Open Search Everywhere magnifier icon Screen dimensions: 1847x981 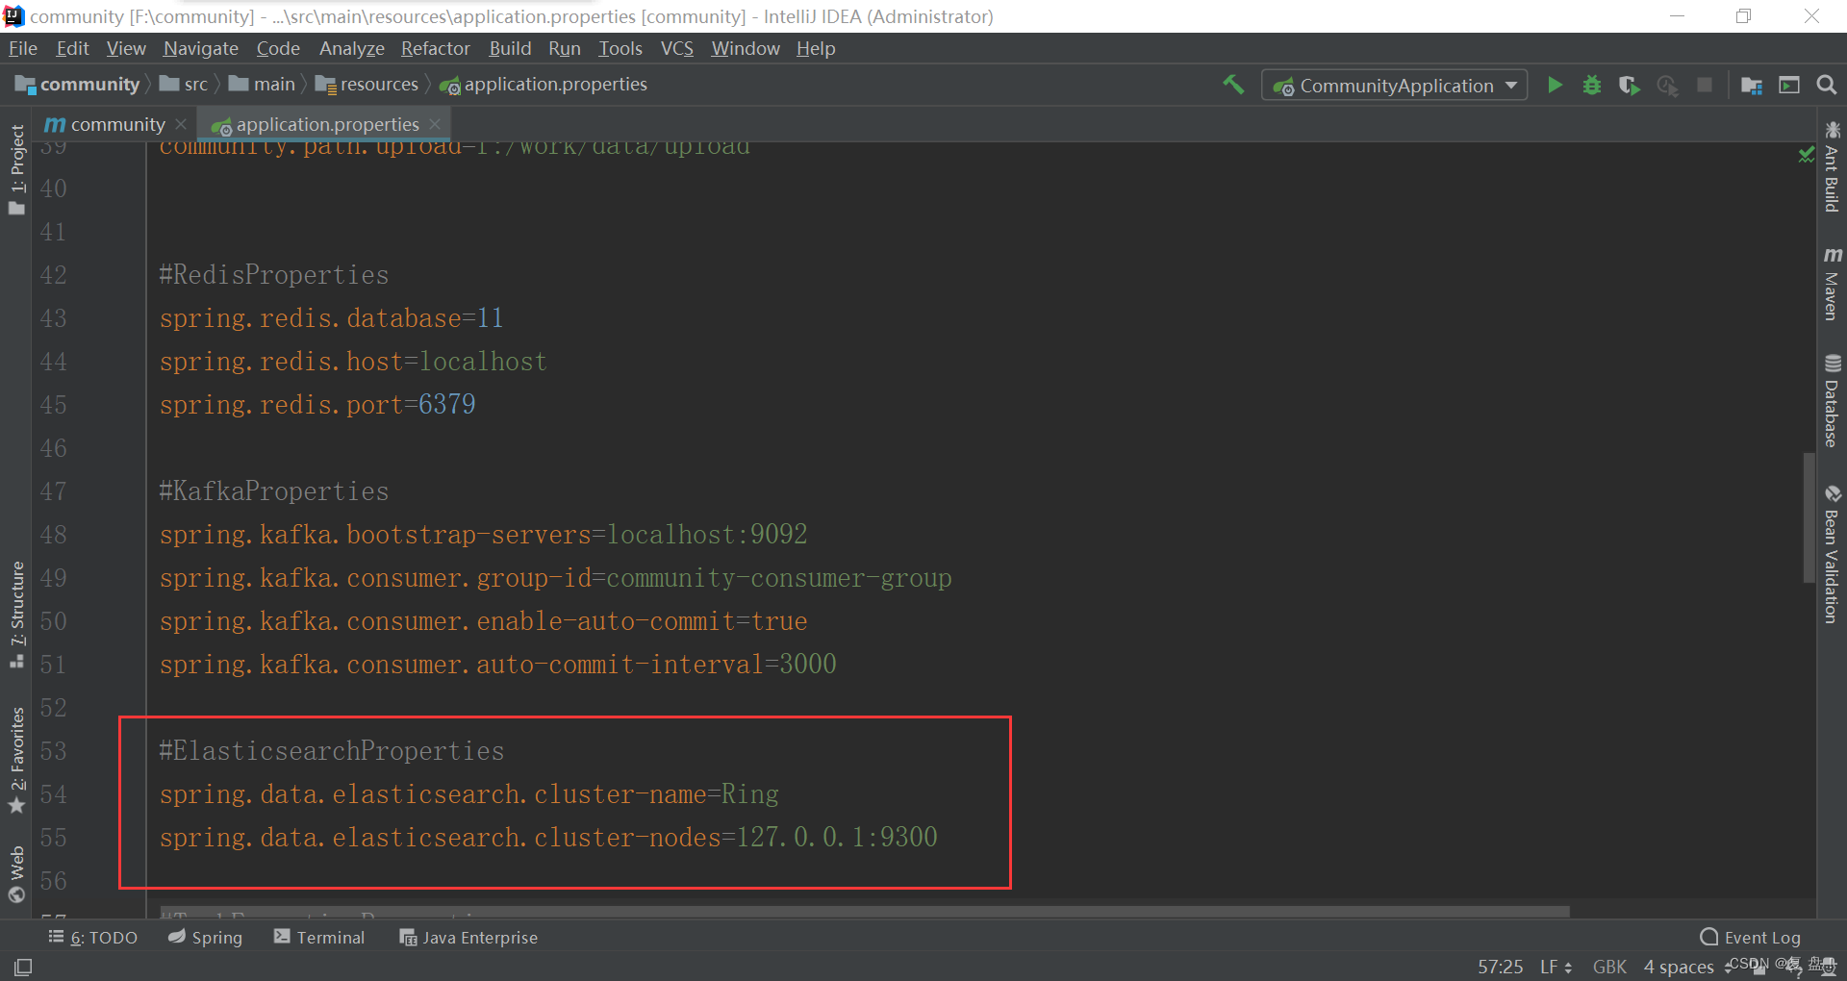coord(1826,86)
